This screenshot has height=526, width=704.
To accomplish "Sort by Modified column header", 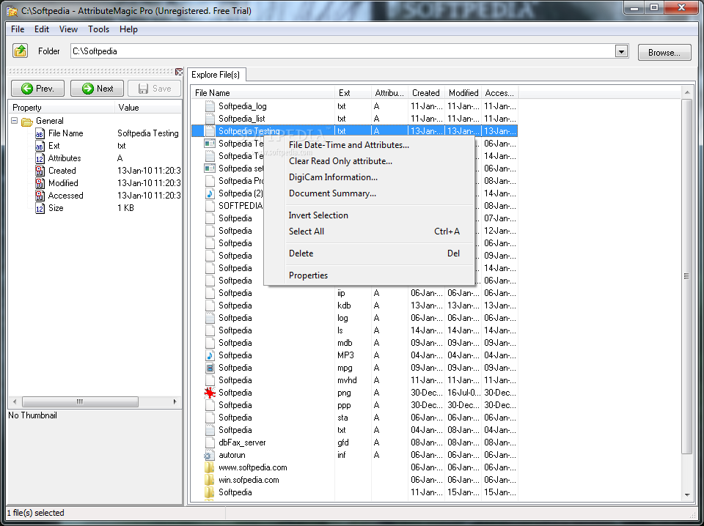I will 463,93.
